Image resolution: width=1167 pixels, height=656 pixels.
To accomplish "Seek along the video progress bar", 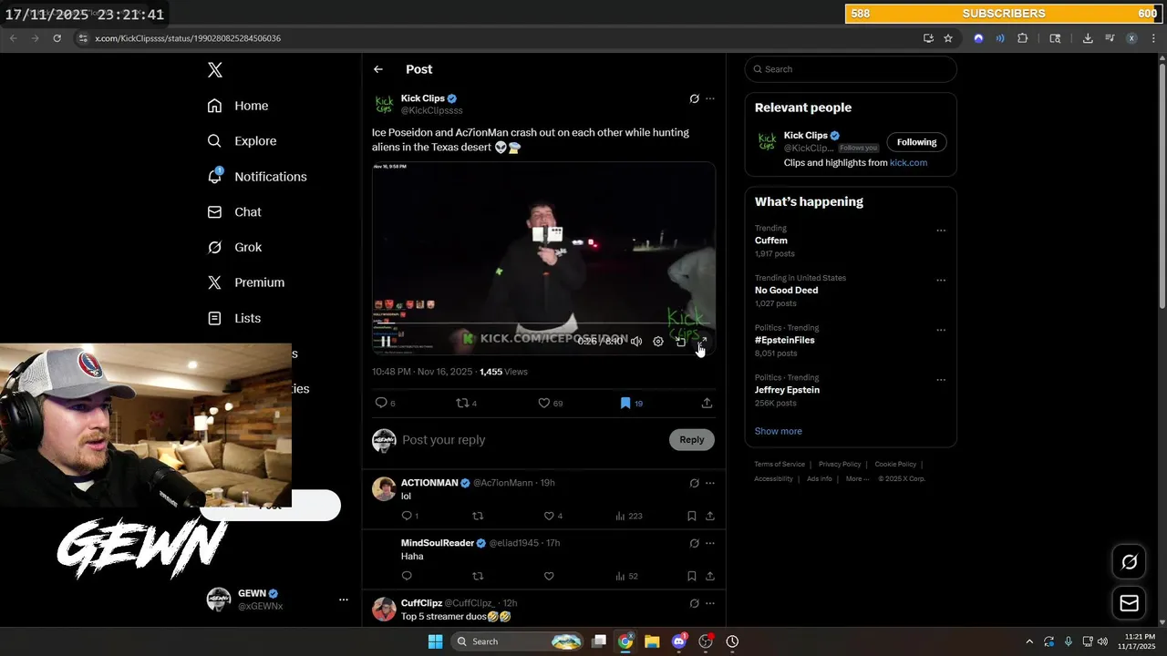I will pos(543,323).
